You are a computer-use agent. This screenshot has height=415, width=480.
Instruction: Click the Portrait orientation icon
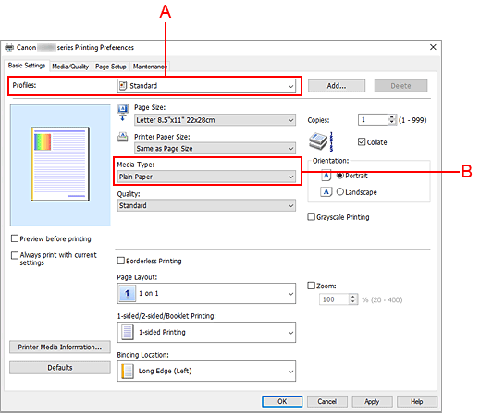click(x=326, y=176)
